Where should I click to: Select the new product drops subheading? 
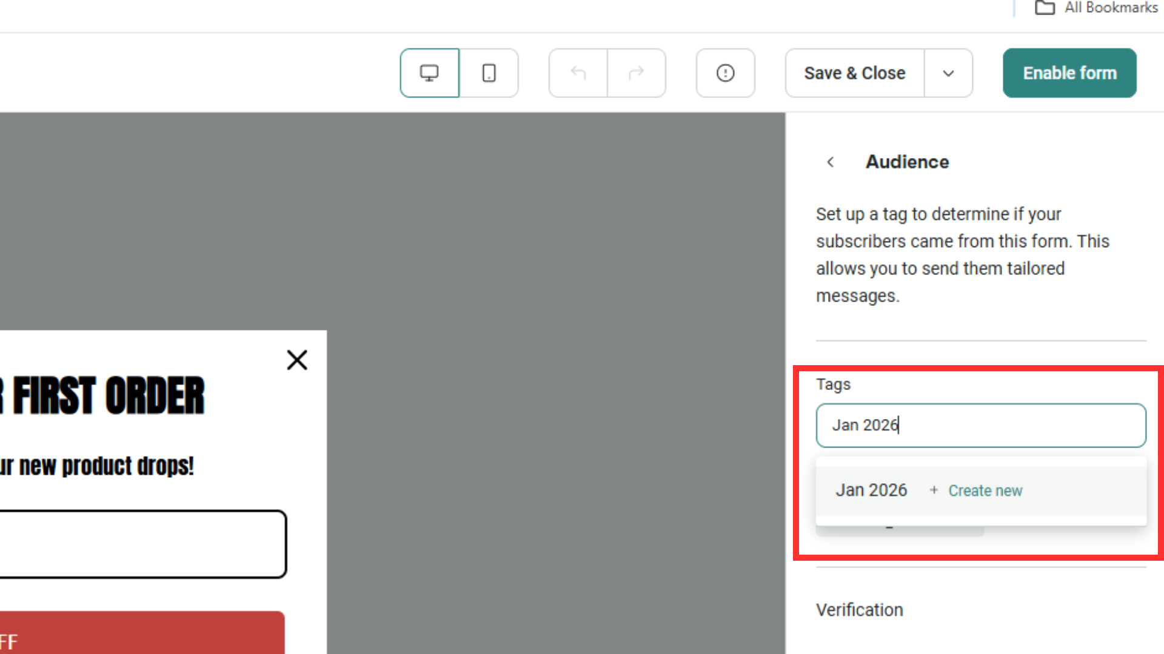[97, 466]
